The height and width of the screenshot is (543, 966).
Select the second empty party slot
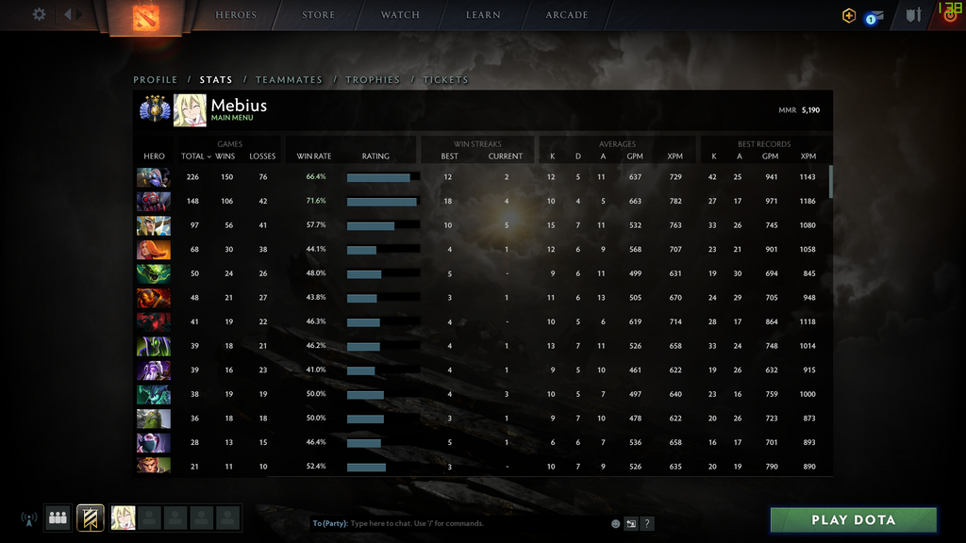click(x=175, y=518)
